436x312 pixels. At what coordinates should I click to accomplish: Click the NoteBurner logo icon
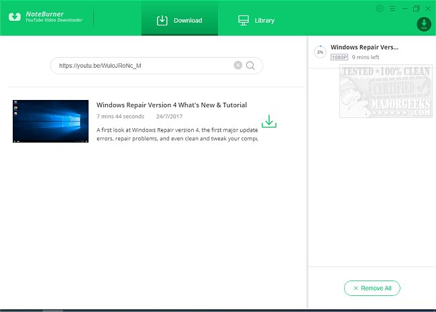15,17
